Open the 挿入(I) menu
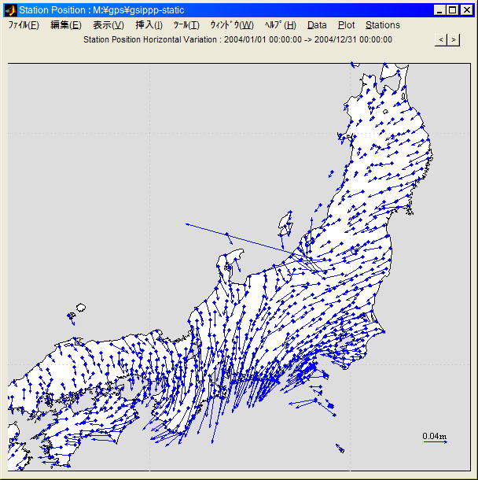 (149, 25)
